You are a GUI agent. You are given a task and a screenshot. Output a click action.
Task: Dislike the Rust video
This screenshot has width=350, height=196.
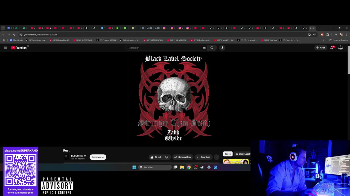167,157
